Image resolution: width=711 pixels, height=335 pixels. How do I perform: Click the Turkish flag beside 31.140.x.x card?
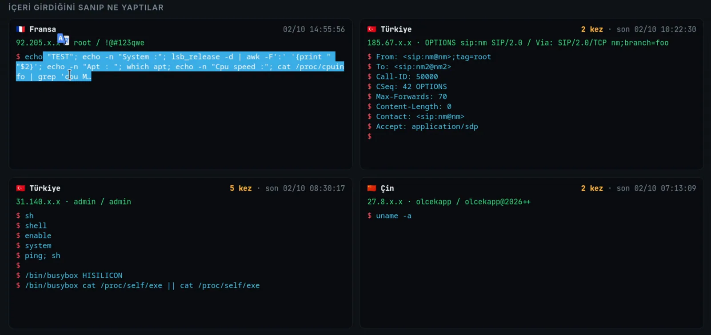[20, 188]
